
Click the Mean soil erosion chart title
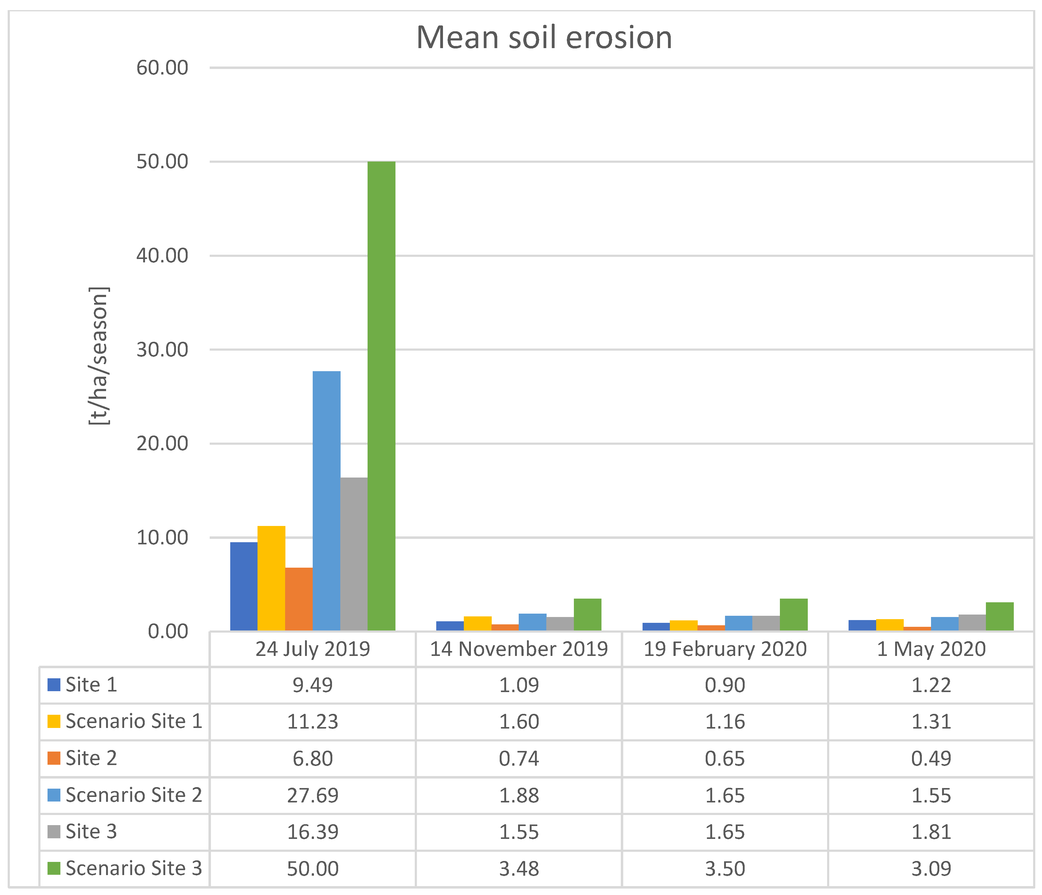pyautogui.click(x=544, y=38)
